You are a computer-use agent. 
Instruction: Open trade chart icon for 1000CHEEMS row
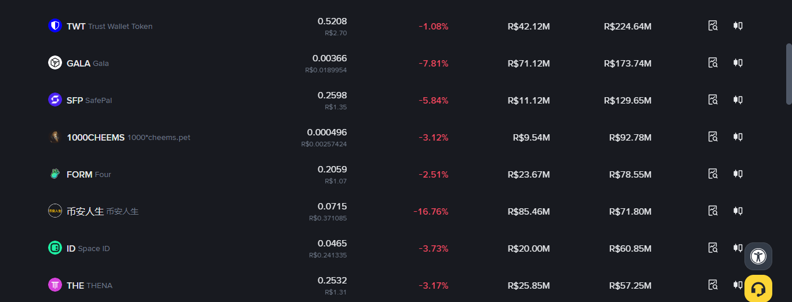737,137
